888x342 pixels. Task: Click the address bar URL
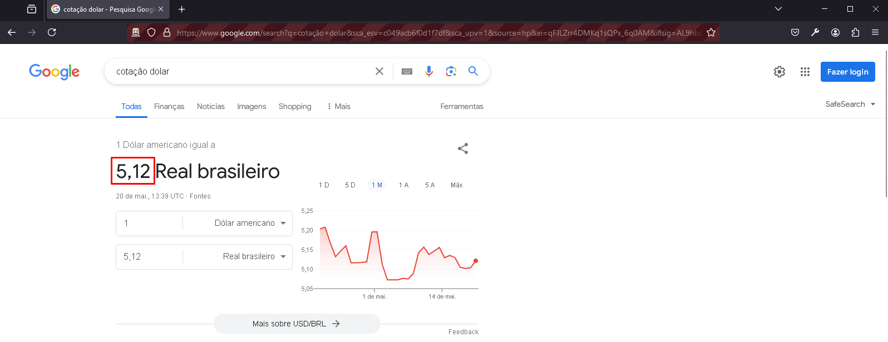[x=438, y=33]
